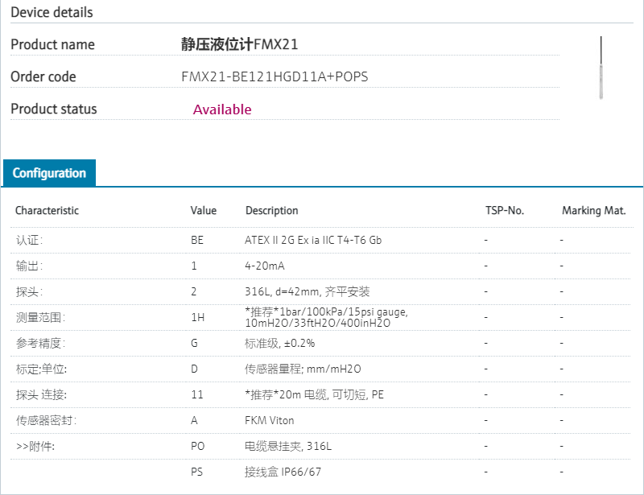The width and height of the screenshot is (644, 495).
Task: Click the Product name label
Action: pos(52,45)
